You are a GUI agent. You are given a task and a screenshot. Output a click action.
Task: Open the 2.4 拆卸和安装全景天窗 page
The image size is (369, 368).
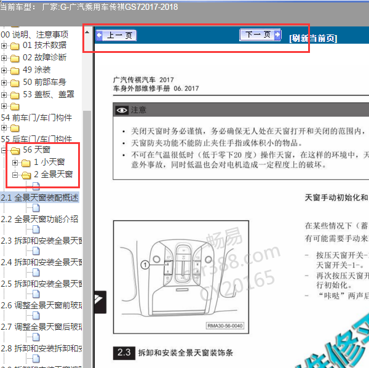[41, 262]
